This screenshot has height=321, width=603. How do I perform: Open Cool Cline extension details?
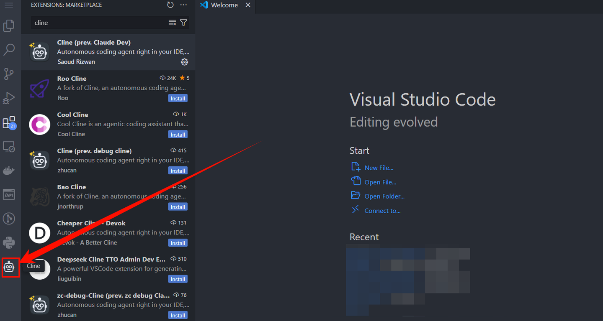click(108, 124)
